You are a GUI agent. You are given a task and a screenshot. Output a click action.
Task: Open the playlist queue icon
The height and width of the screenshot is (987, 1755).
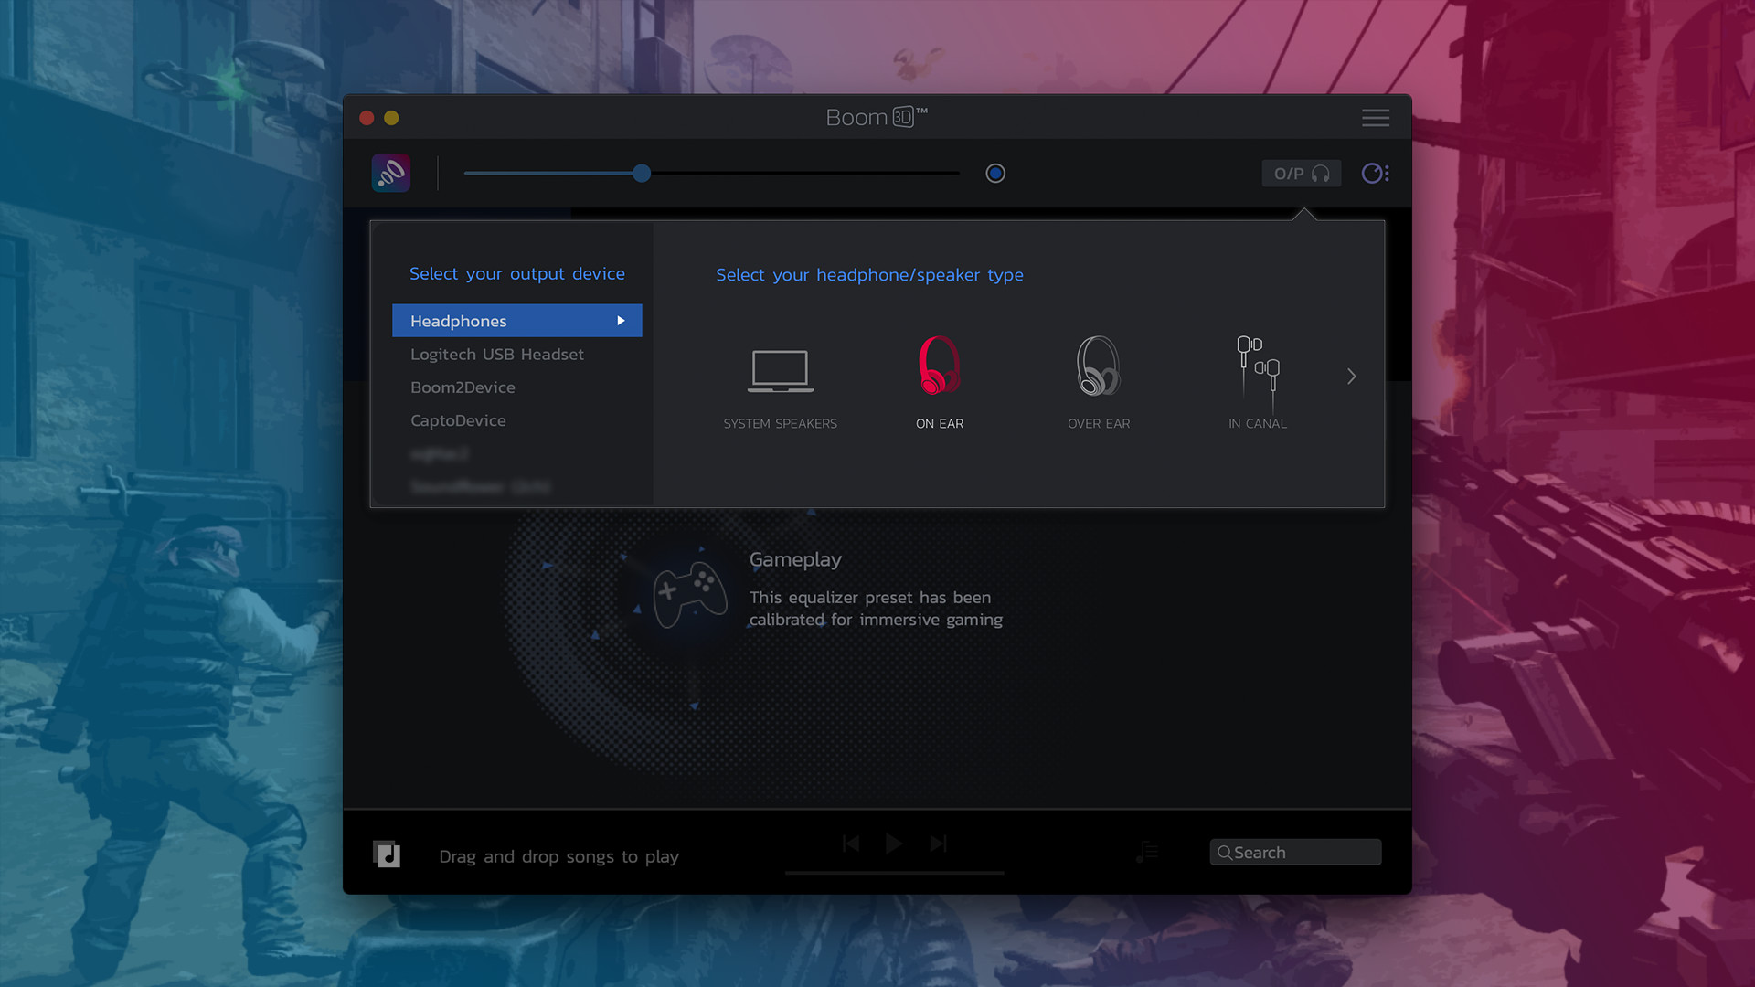click(1147, 852)
